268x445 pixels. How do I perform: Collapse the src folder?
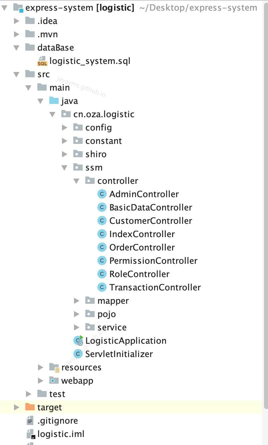(x=17, y=74)
